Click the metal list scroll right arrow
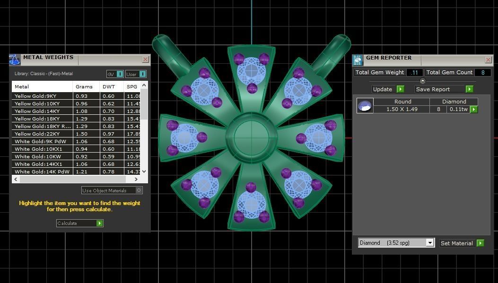The height and width of the screenshot is (283, 498). (136, 179)
